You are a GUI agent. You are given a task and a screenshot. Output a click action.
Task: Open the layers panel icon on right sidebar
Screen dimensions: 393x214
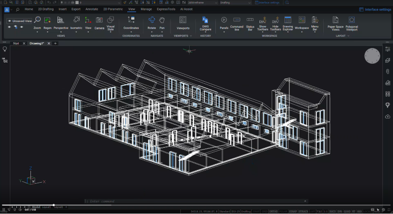pyautogui.click(x=388, y=60)
